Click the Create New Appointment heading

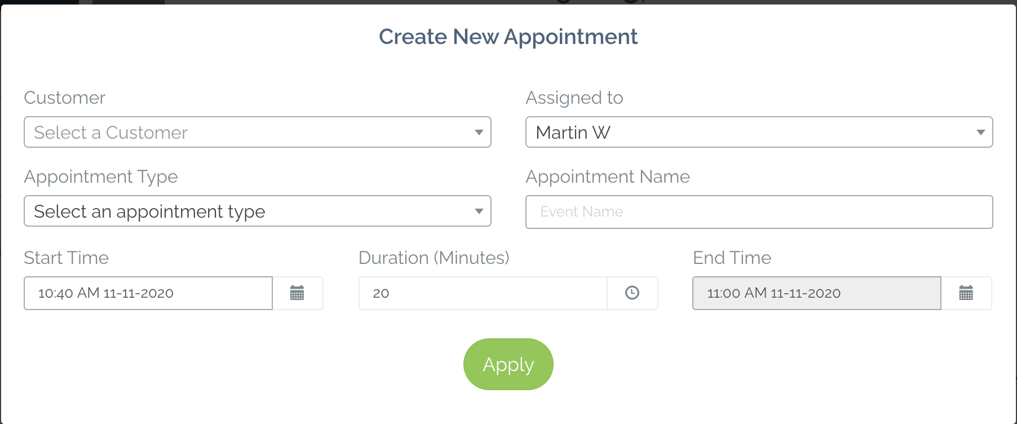508,37
